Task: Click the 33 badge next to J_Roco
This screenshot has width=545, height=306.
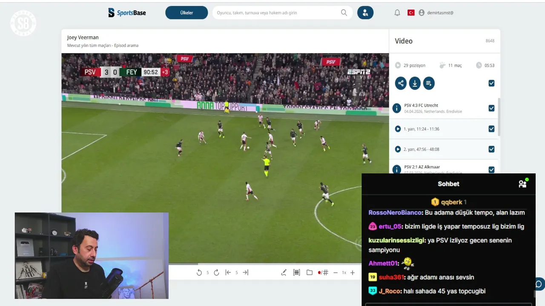Action: coord(373,291)
